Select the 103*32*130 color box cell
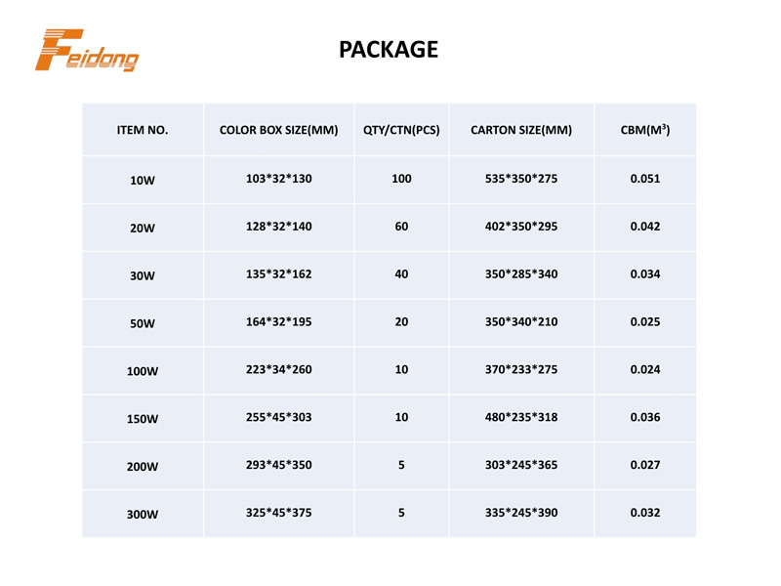The image size is (781, 586). (x=279, y=179)
